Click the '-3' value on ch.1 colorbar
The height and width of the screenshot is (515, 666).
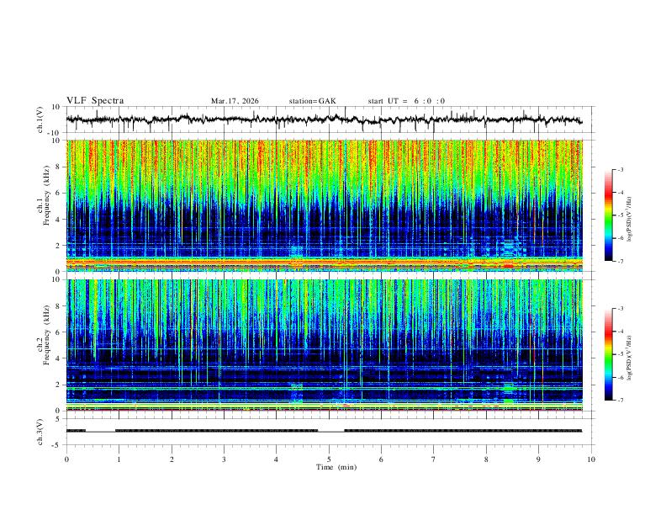tap(620, 169)
